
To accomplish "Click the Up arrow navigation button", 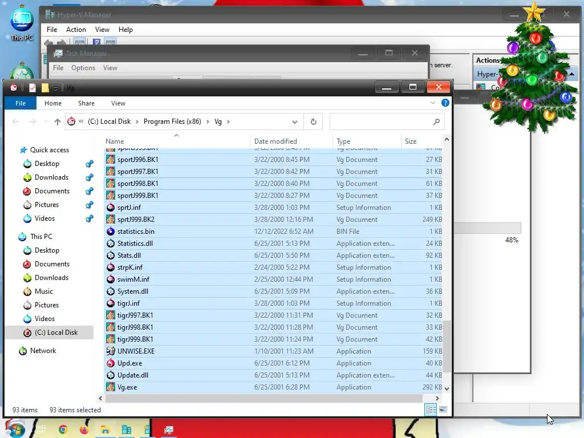I will 58,122.
